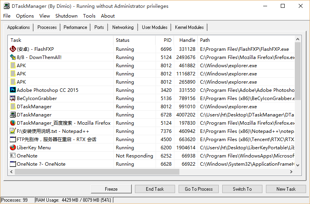
Task: Click the FlashFXP task icon
Action: (13, 49)
